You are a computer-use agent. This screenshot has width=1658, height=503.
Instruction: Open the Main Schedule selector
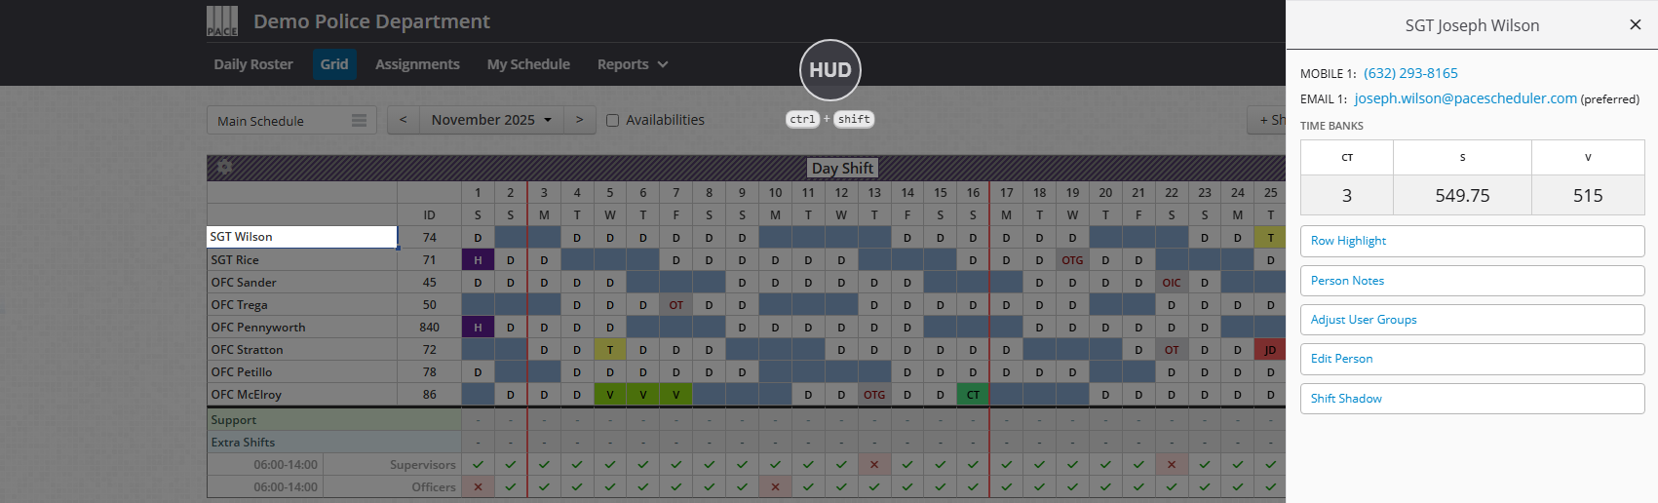[x=278, y=121]
